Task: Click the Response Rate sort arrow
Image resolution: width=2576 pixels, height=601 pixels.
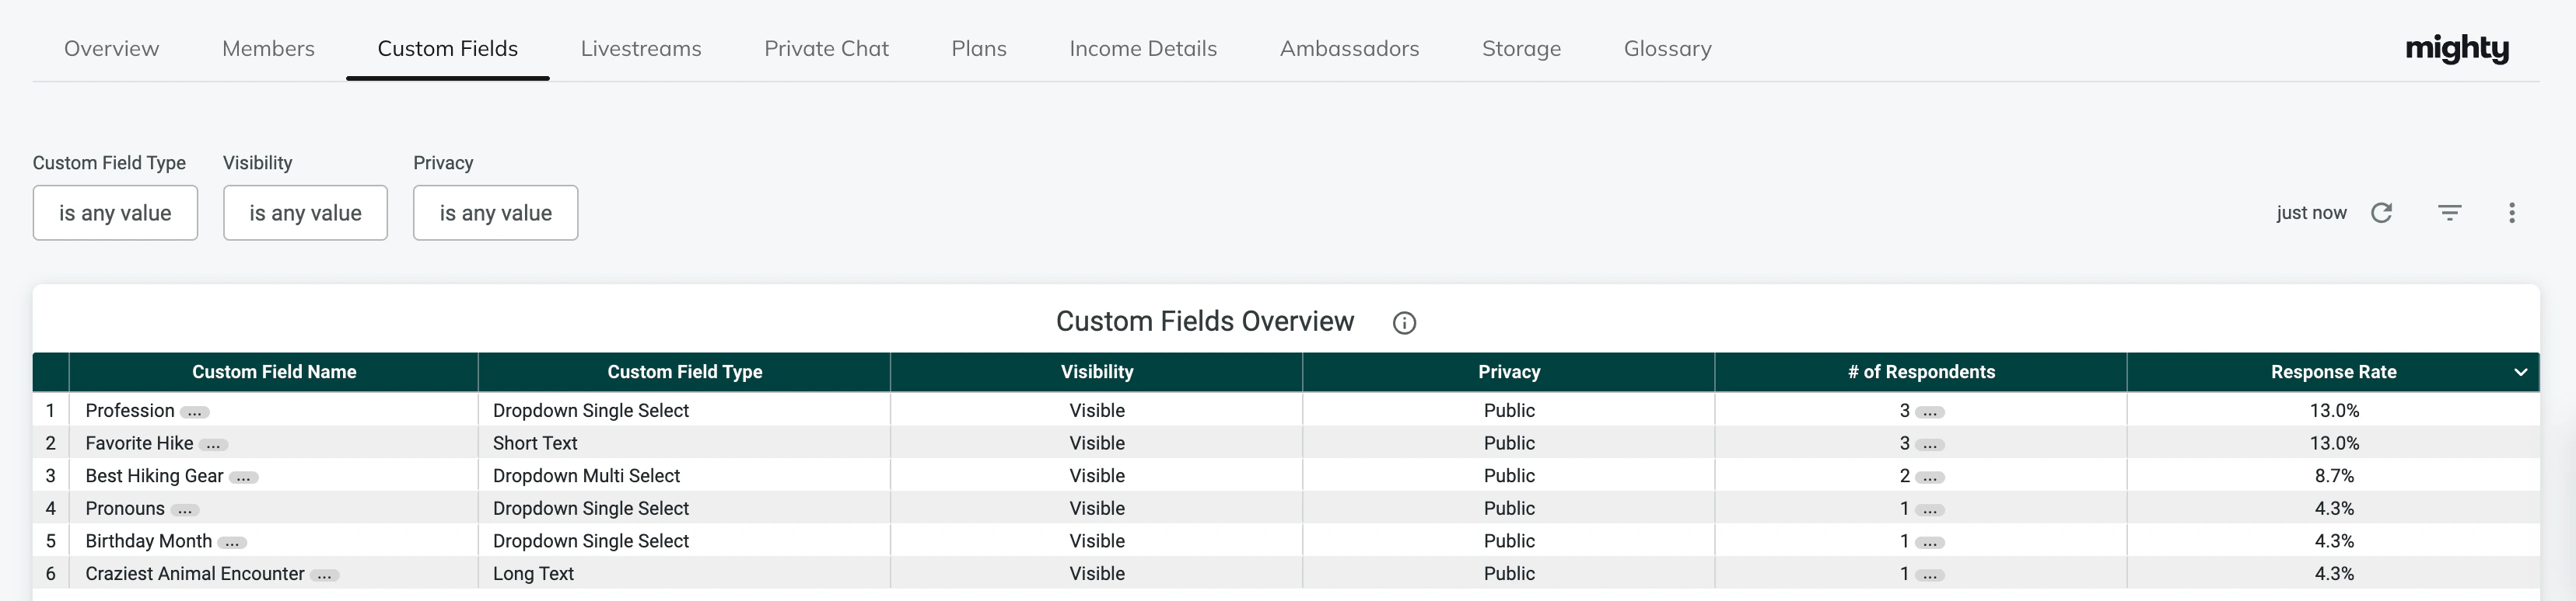Action: 2521,373
